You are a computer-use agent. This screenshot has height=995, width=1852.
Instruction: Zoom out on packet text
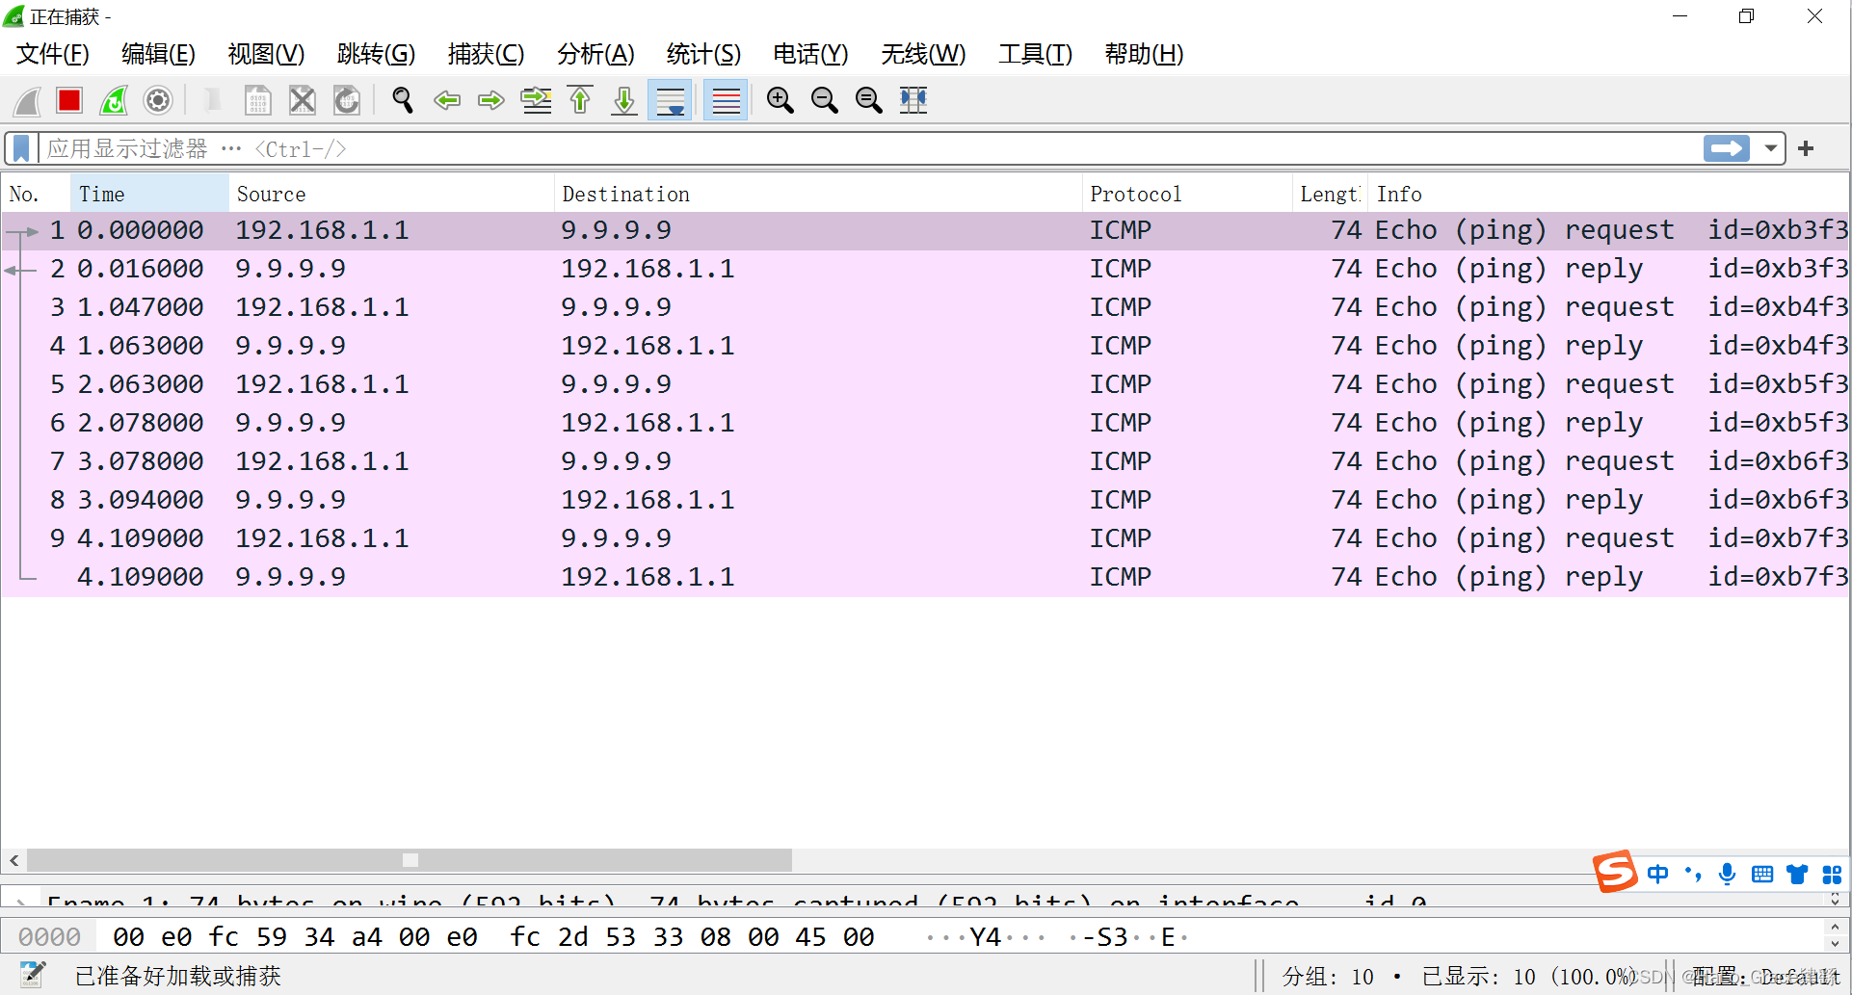pyautogui.click(x=825, y=100)
